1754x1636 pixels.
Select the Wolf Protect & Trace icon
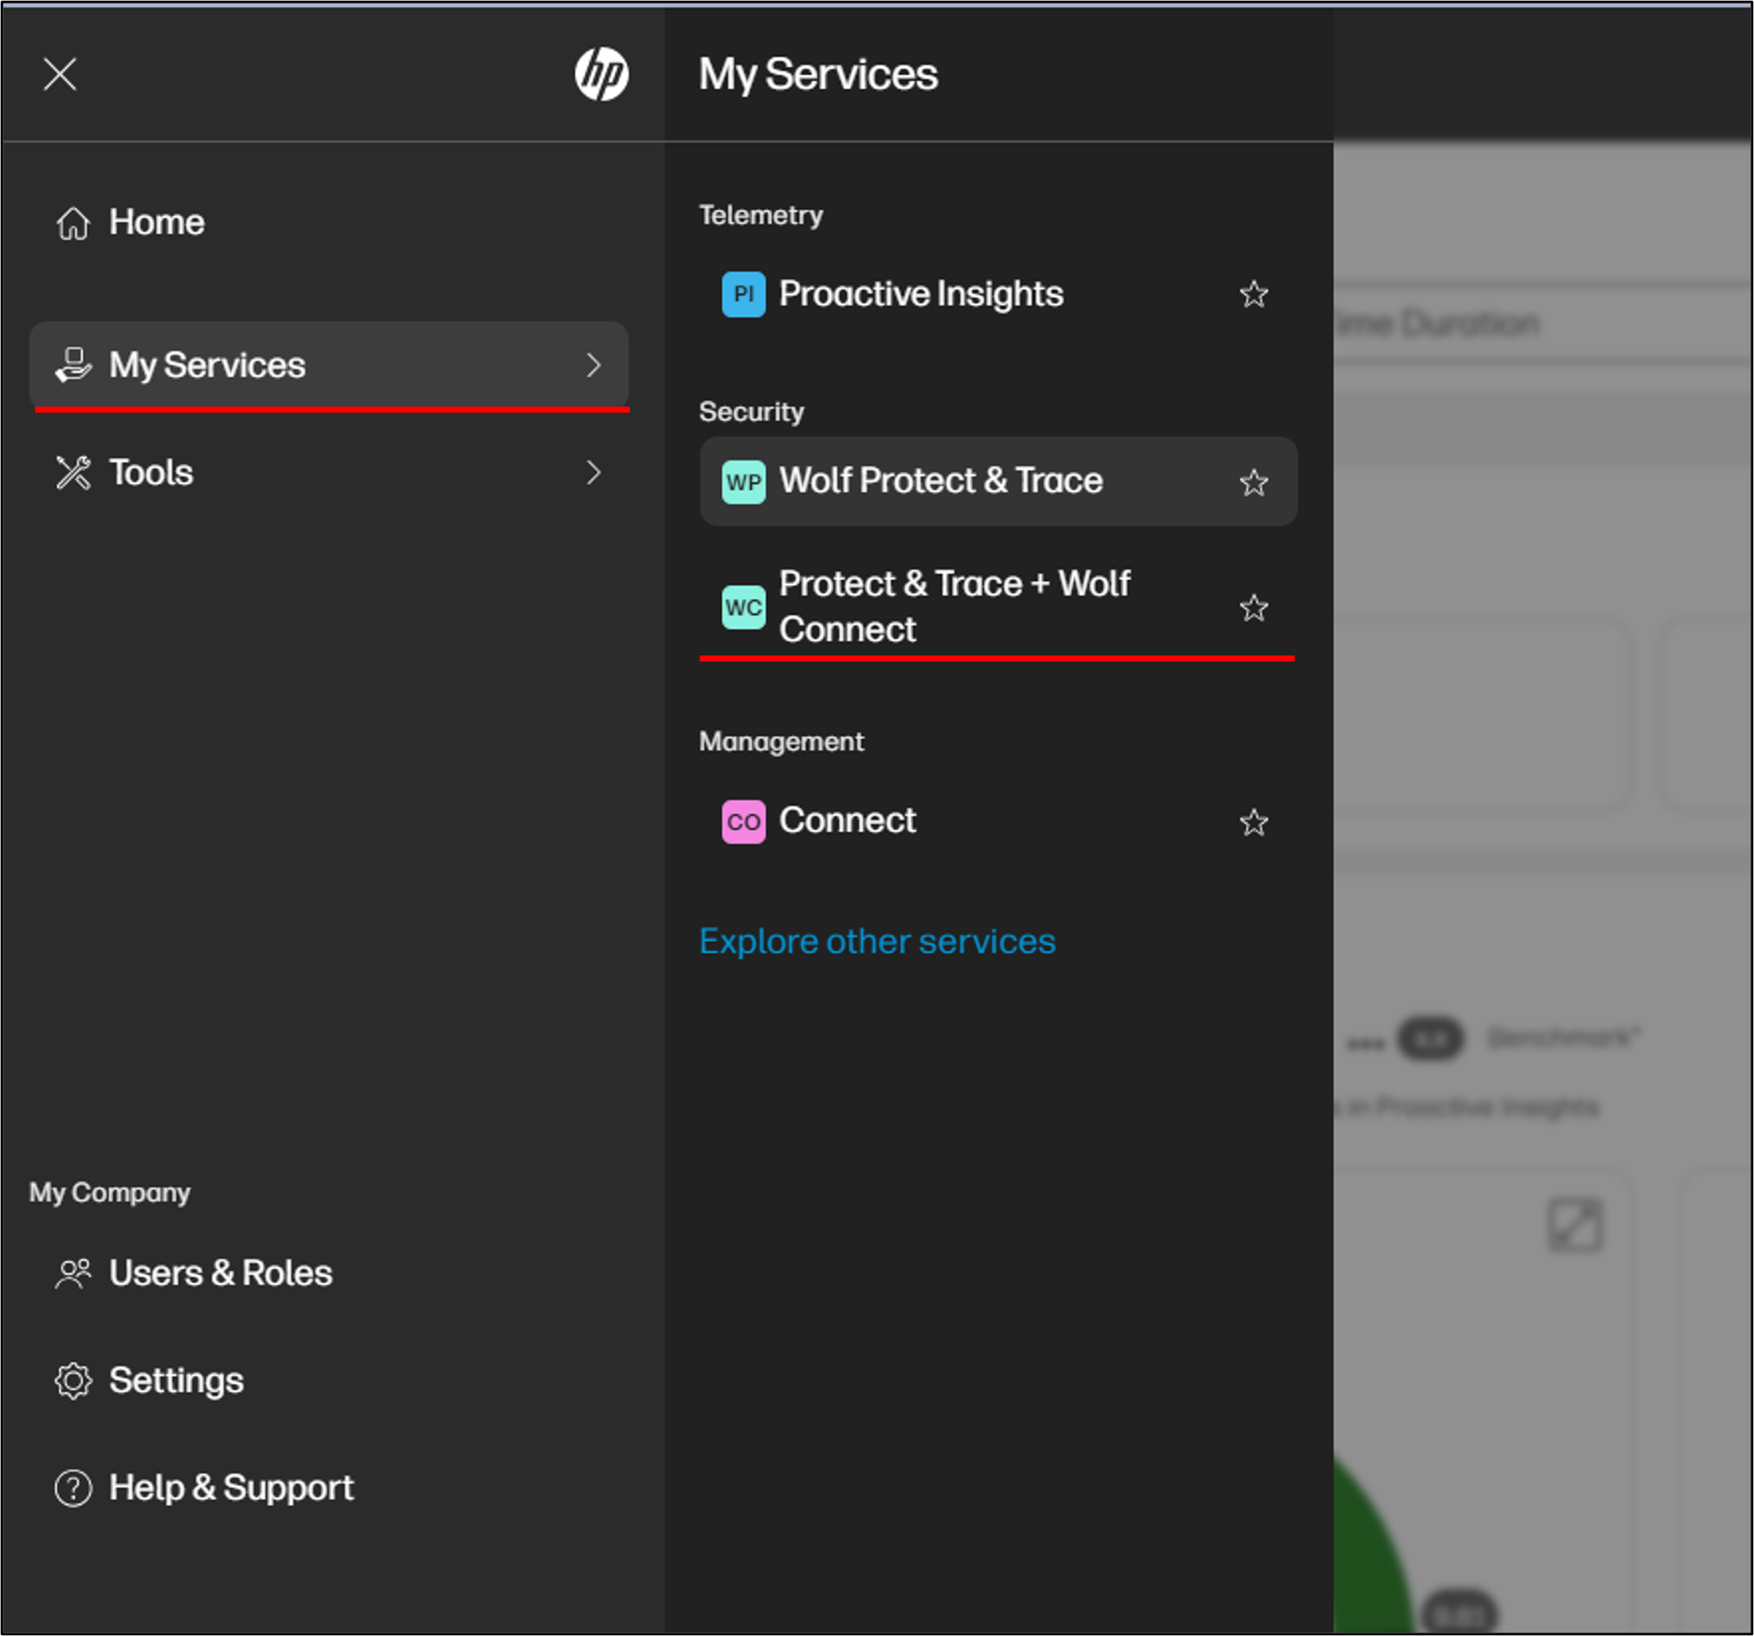744,482
